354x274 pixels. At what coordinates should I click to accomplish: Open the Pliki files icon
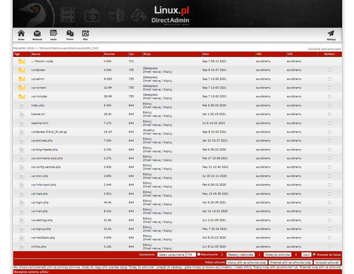85,34
